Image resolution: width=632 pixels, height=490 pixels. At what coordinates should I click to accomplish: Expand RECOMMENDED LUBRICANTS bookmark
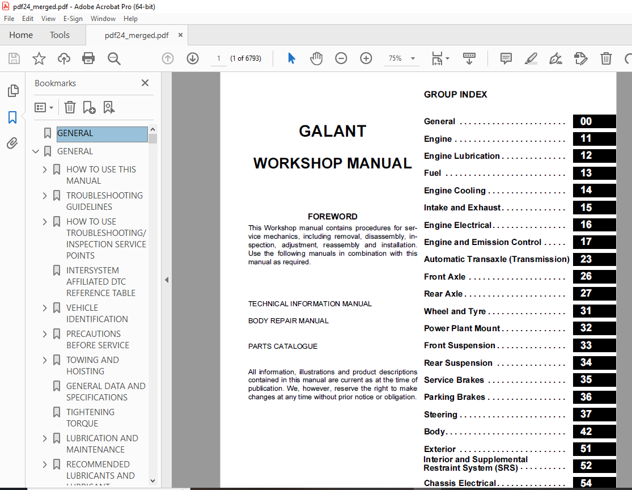pyautogui.click(x=45, y=464)
